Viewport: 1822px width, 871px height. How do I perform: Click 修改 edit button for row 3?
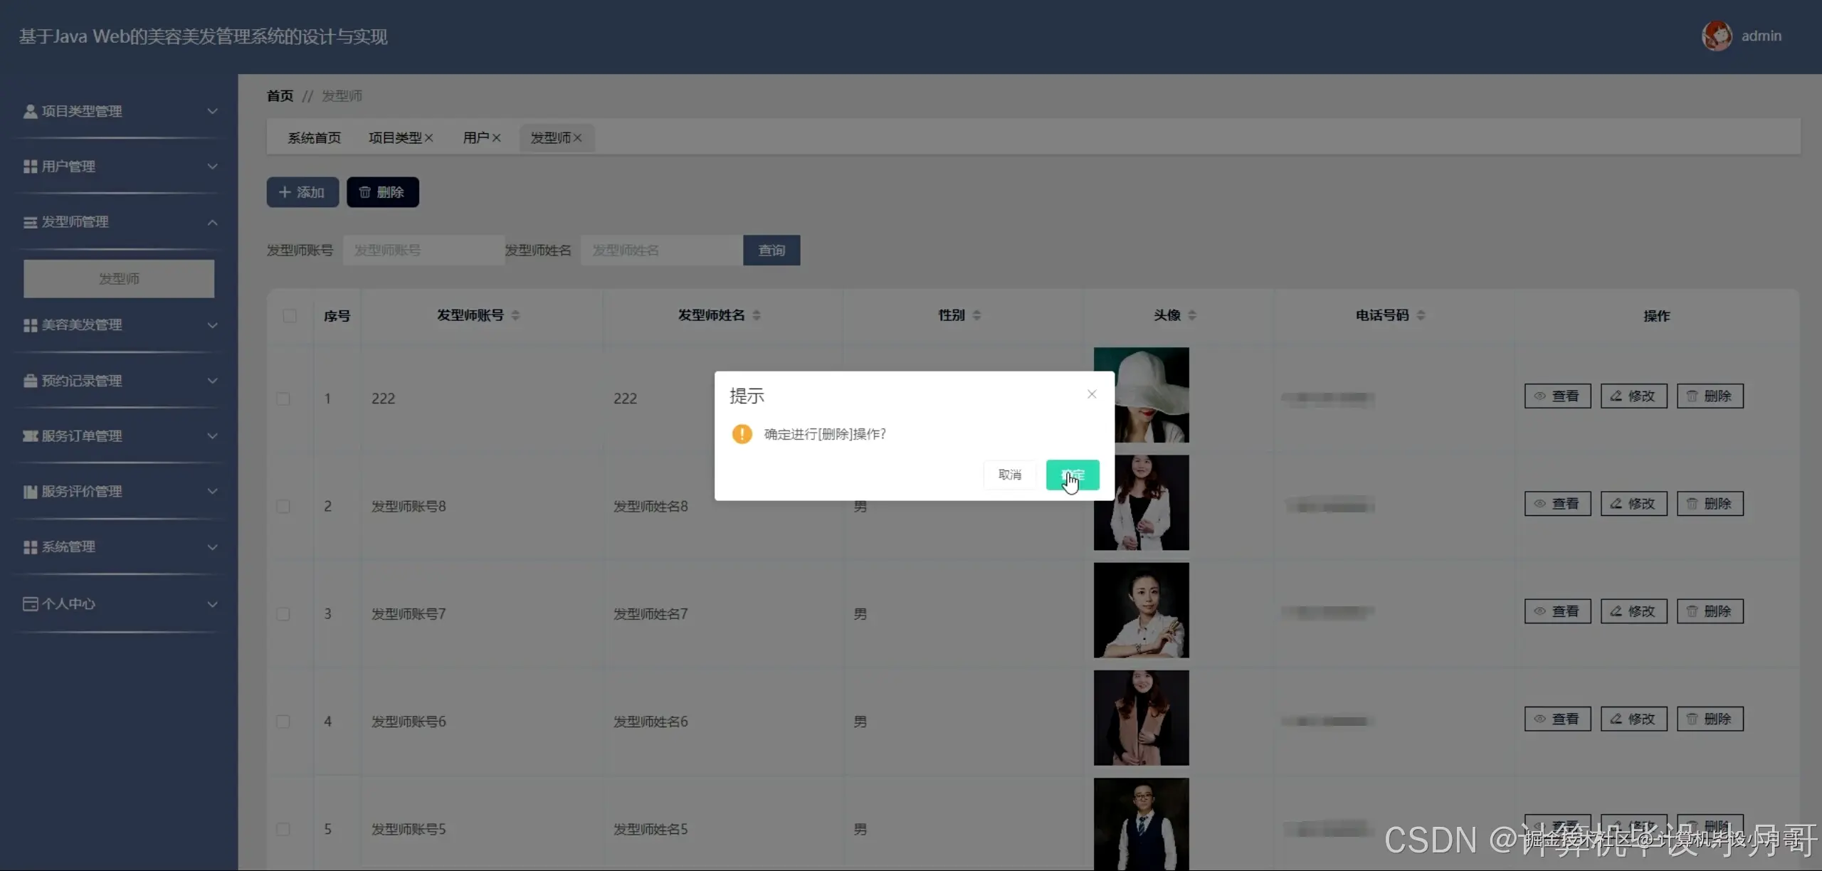1633,611
